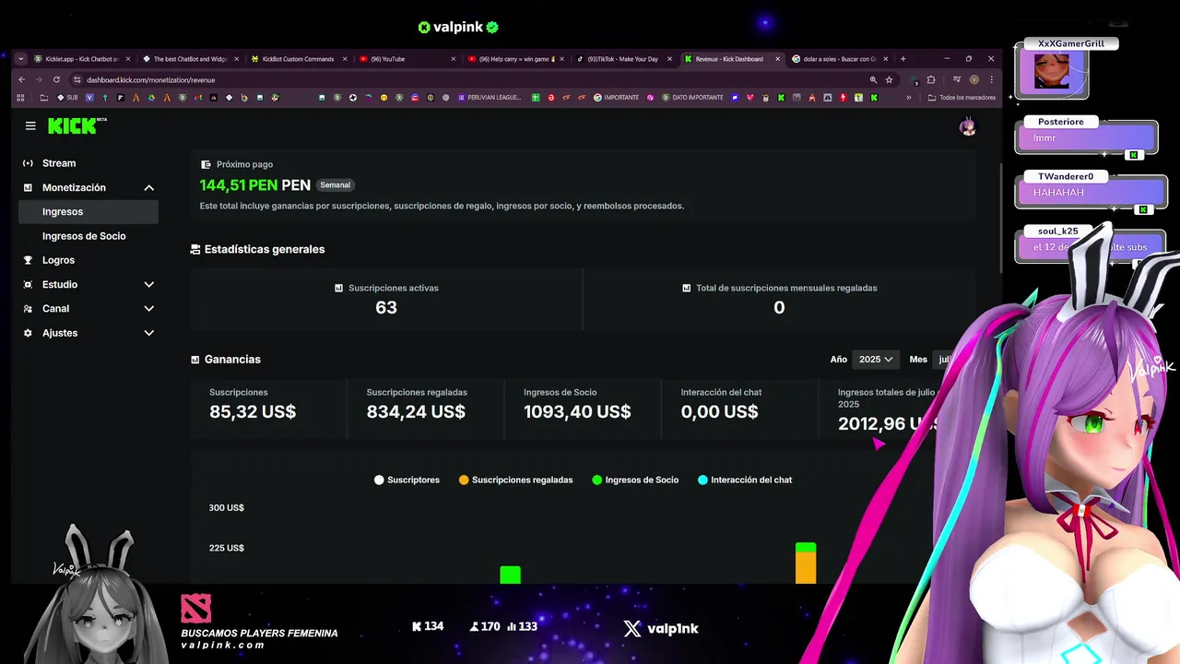Open the Chrome profile avatar icon

pos(973,79)
